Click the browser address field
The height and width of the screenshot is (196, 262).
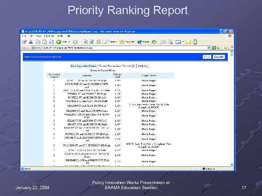121,48
